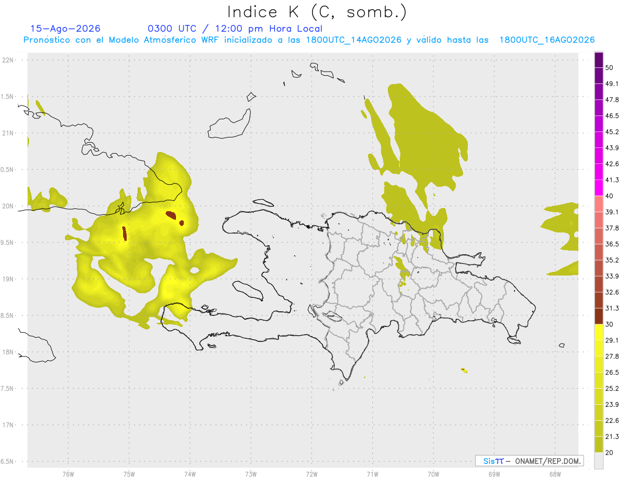Click the "72W" longitude label
The width and height of the screenshot is (623, 481).
(311, 474)
